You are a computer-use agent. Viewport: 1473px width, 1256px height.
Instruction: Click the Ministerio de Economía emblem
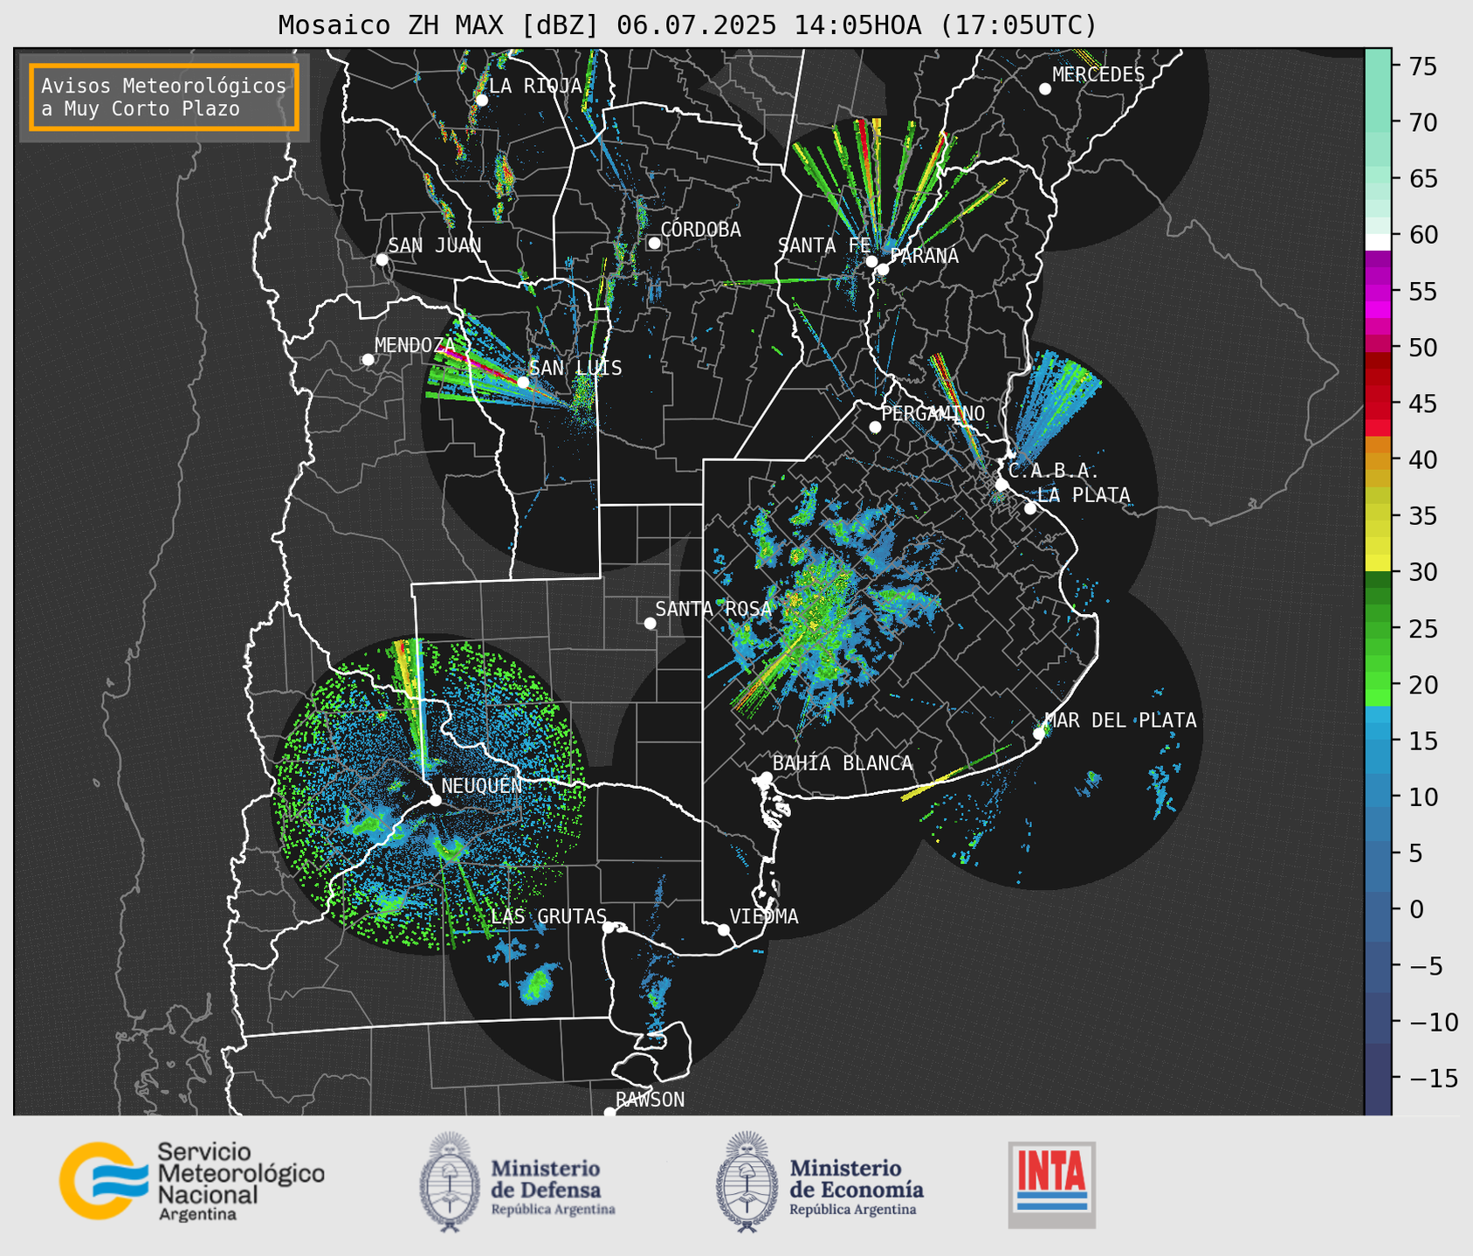(x=747, y=1182)
